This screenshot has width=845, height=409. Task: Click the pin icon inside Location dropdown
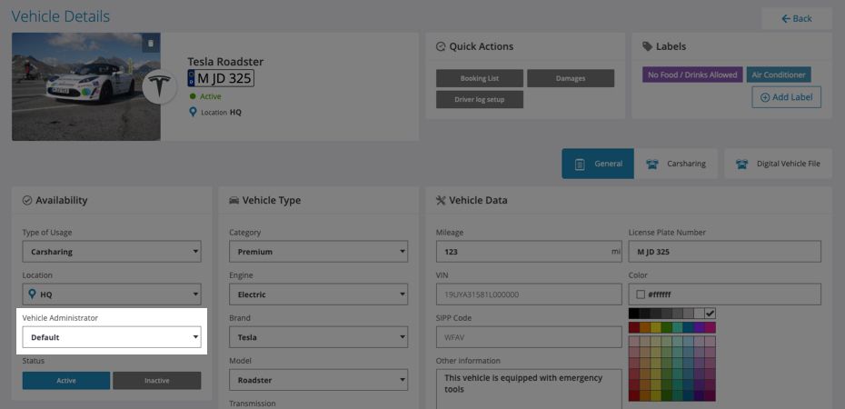pyautogui.click(x=33, y=294)
